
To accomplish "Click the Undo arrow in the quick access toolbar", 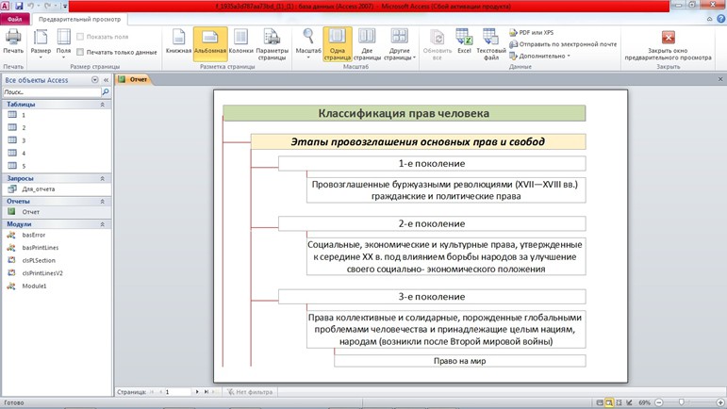I will pyautogui.click(x=31, y=6).
